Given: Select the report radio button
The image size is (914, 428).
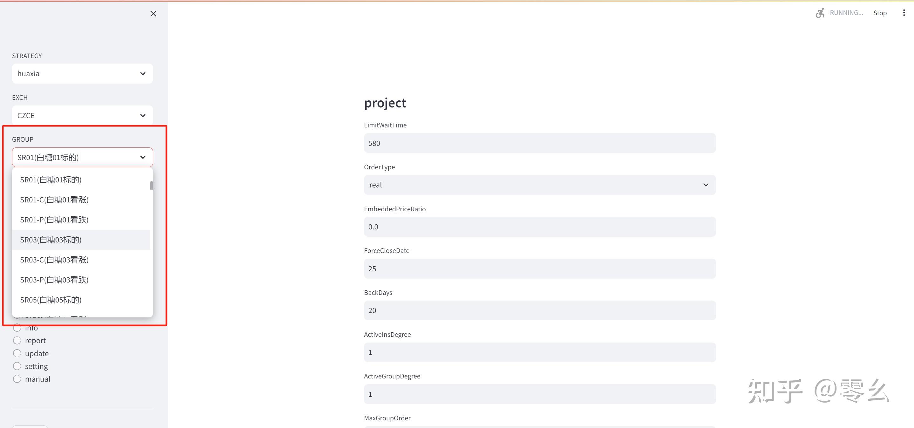Looking at the screenshot, I should [x=17, y=340].
